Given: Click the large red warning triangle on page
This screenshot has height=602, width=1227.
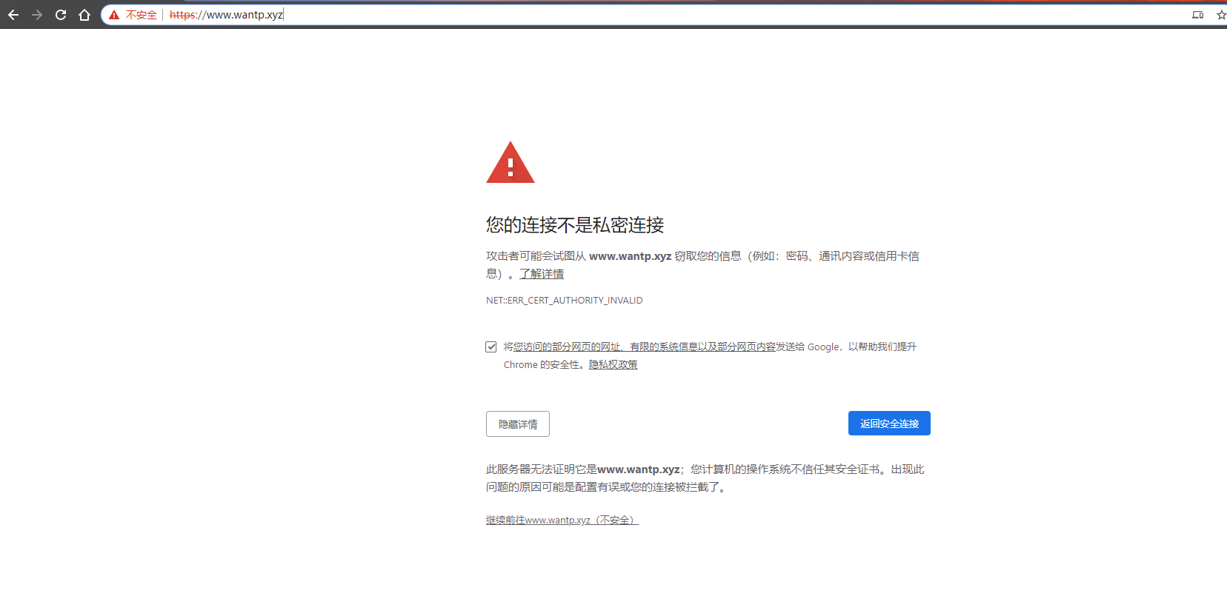Looking at the screenshot, I should [x=511, y=162].
